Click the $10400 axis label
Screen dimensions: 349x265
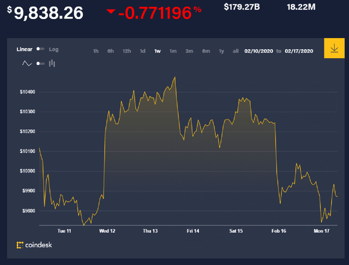(x=27, y=92)
